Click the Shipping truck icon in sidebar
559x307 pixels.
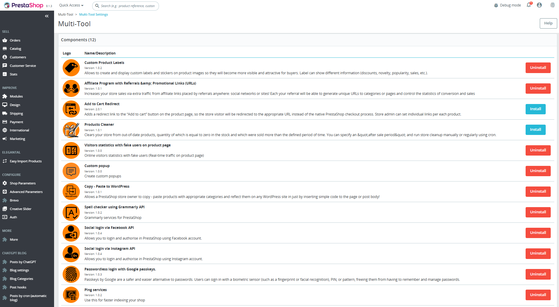coord(5,113)
